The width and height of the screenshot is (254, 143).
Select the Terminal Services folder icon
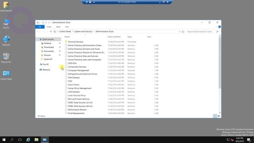click(66, 42)
